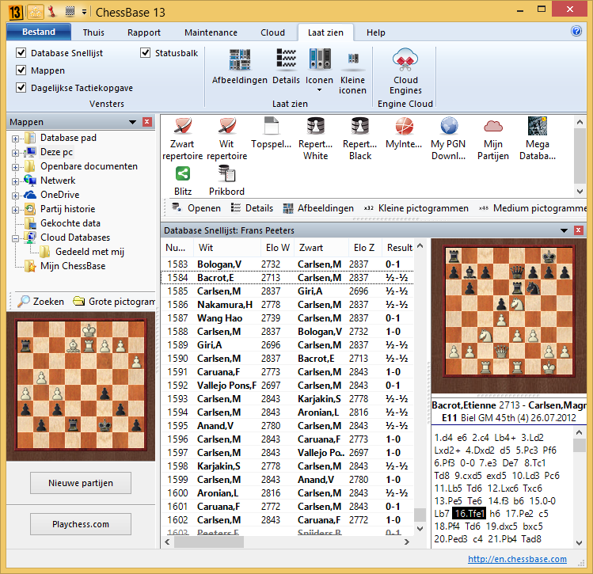Collapse Cloud Databases tree node
593x574 pixels.
click(x=15, y=238)
